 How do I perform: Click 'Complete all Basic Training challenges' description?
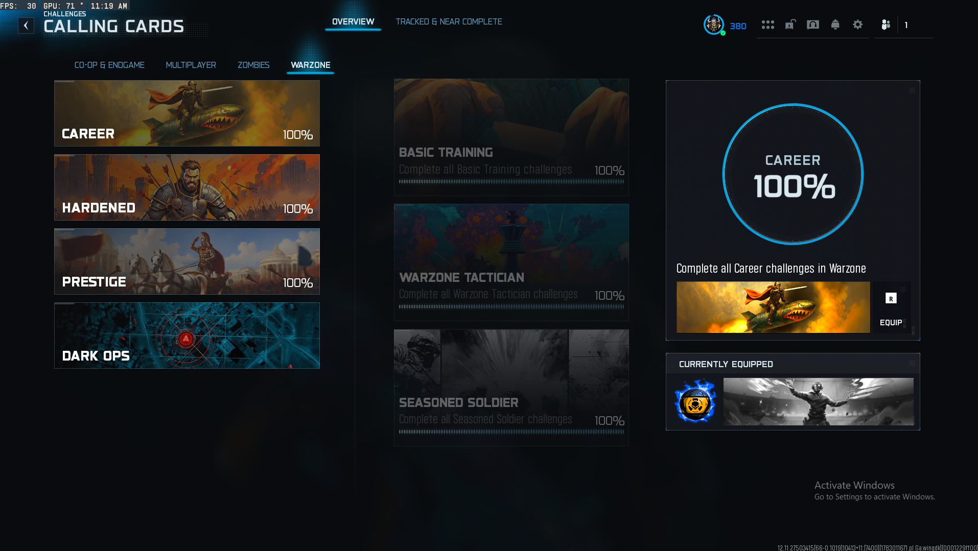(485, 170)
